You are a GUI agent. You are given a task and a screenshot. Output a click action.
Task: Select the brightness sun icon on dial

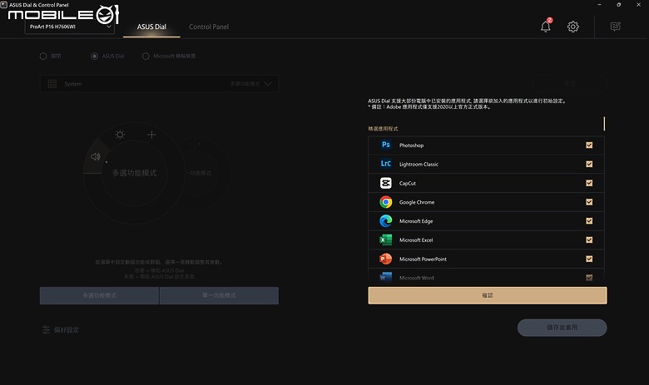tap(120, 135)
